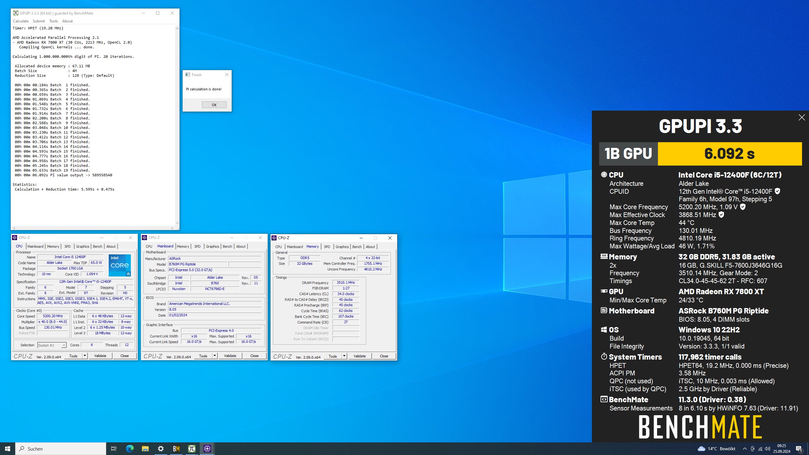The height and width of the screenshot is (455, 809).
Task: Click Tools button in Memory CPU-Z window
Action: pos(333,356)
